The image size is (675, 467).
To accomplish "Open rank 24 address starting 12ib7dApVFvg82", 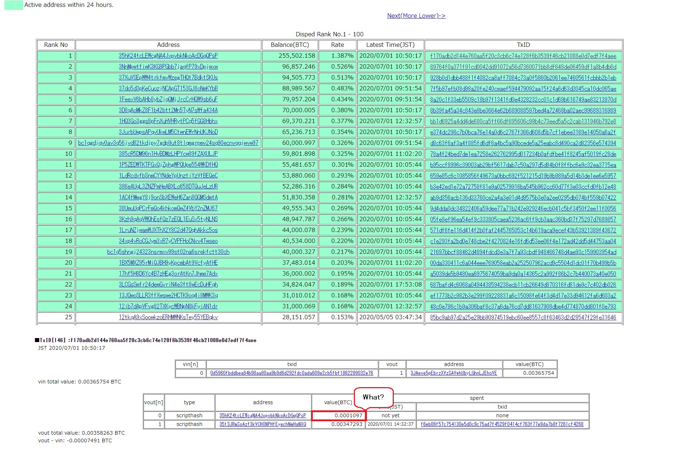I will click(x=168, y=306).
